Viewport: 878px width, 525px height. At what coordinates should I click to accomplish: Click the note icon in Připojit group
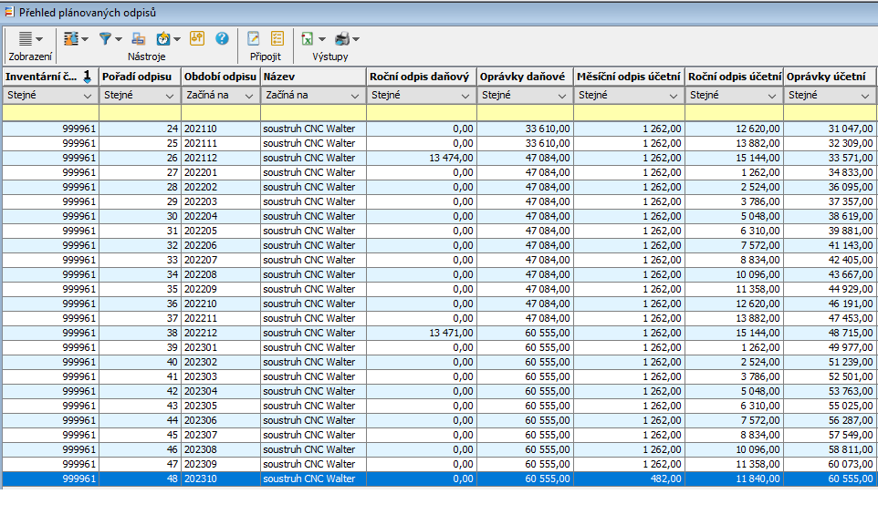[254, 39]
